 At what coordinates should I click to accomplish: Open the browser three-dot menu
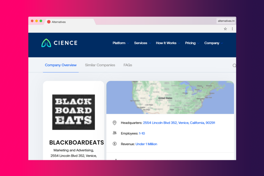232,29
